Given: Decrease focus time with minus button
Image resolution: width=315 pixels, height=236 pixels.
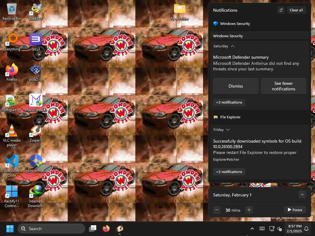Looking at the screenshot, I should (x=217, y=210).
